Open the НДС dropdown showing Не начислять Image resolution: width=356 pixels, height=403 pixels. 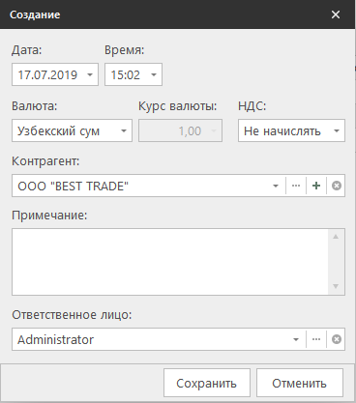coord(291,130)
